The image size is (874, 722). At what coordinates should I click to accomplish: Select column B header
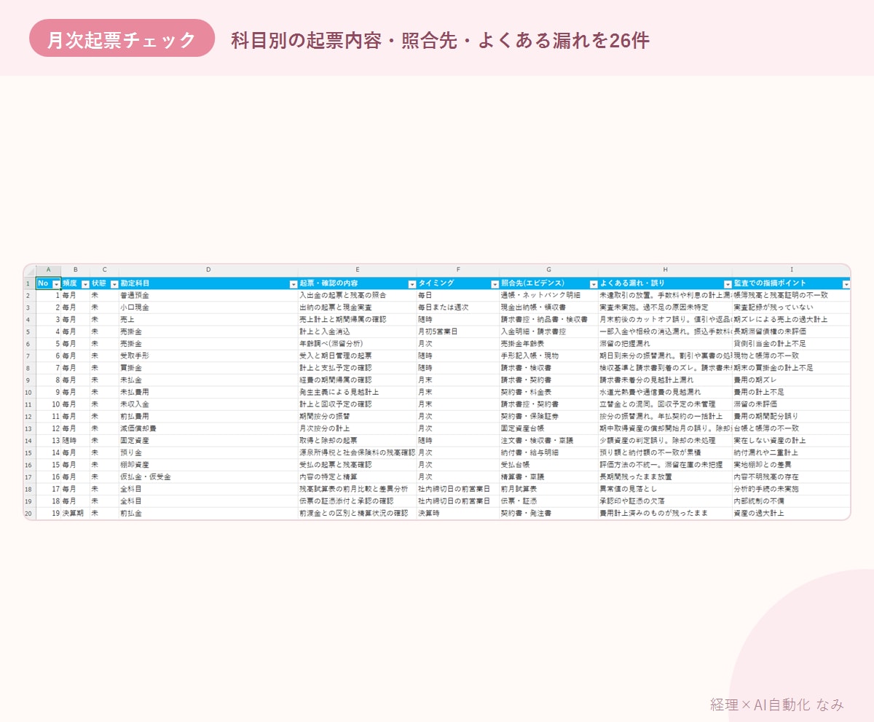click(76, 270)
